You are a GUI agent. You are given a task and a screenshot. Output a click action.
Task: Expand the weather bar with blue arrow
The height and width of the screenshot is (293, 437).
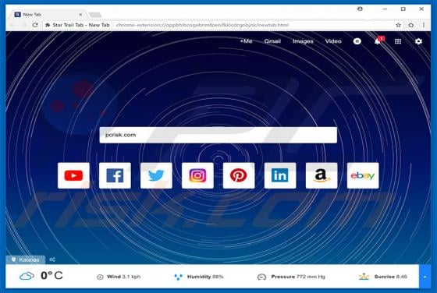tap(425, 277)
